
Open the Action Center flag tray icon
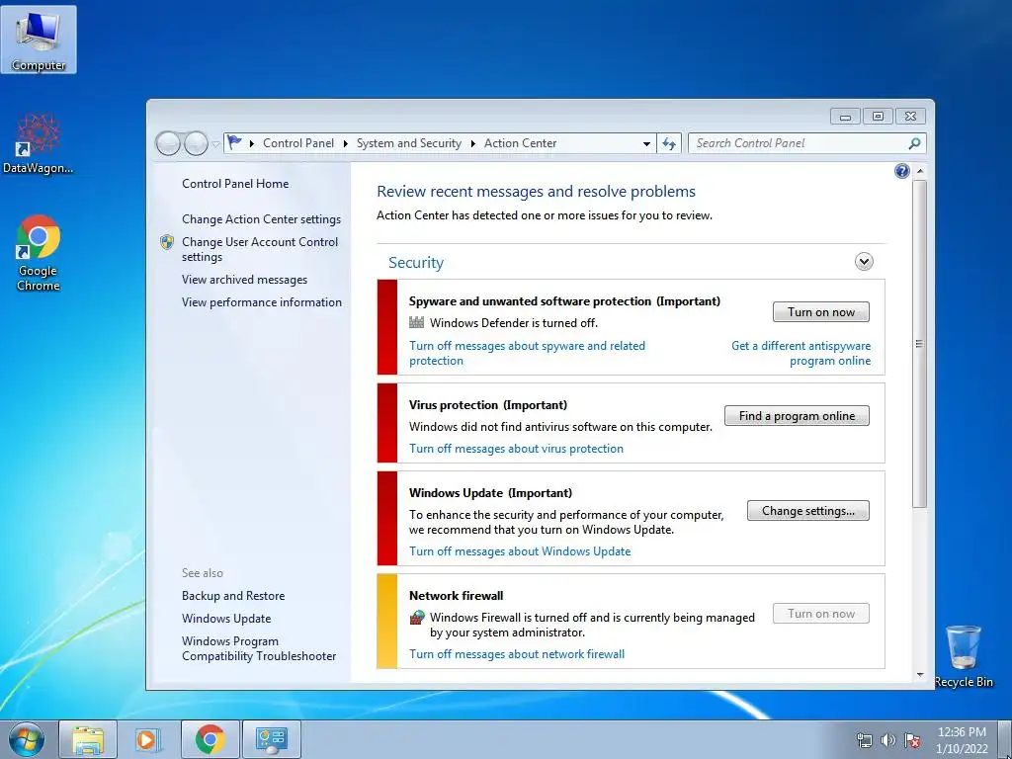(912, 740)
